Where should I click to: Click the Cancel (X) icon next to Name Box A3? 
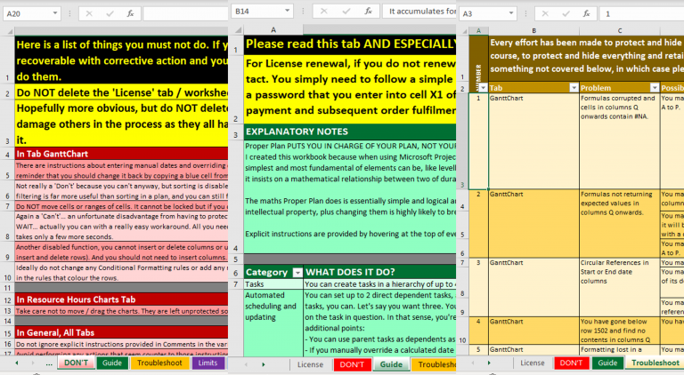[x=543, y=13]
